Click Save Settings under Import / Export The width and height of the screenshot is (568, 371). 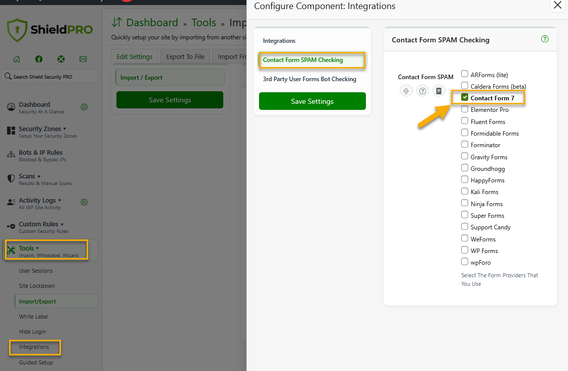[169, 100]
